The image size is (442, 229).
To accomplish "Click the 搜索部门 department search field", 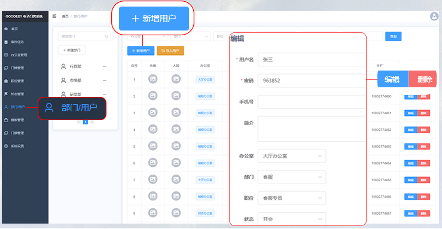I will [84, 36].
